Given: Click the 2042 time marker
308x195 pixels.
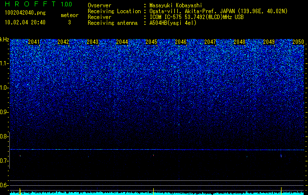Looking at the screenshot, I should point(63,42).
